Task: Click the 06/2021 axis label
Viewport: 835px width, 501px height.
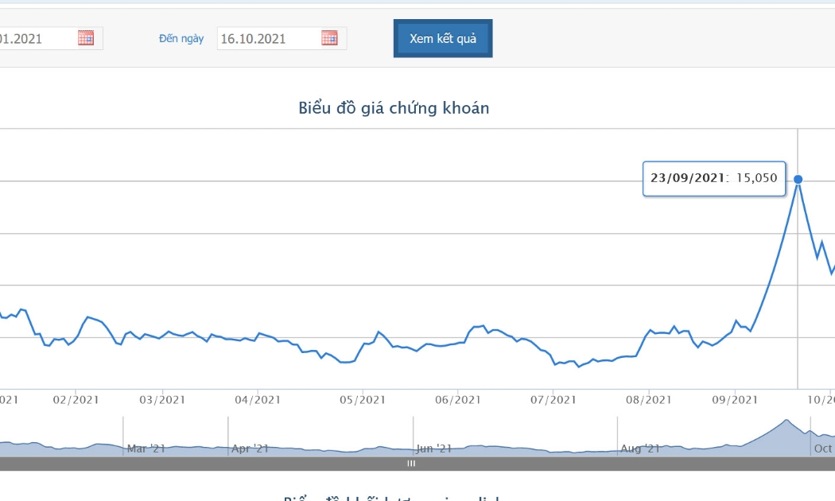Action: pyautogui.click(x=458, y=400)
